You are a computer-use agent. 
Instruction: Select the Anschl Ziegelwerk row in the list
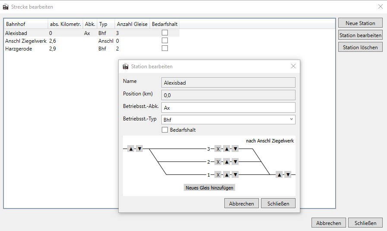(91, 41)
